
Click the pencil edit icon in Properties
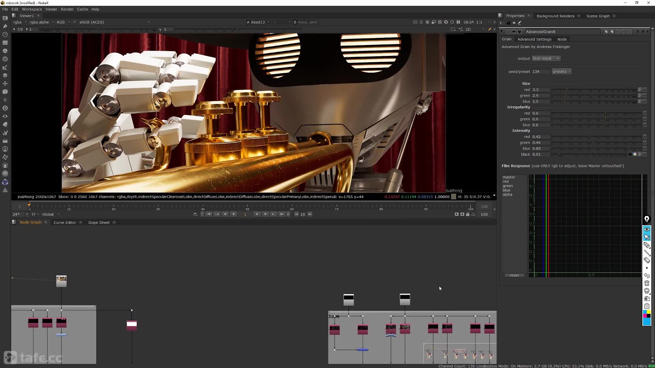[x=520, y=23]
